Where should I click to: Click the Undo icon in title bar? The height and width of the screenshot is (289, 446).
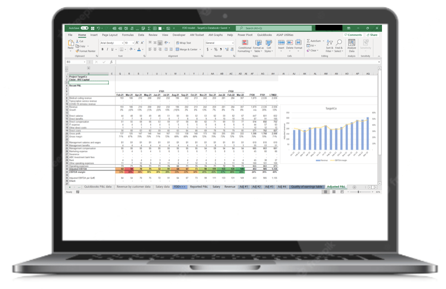(99, 28)
